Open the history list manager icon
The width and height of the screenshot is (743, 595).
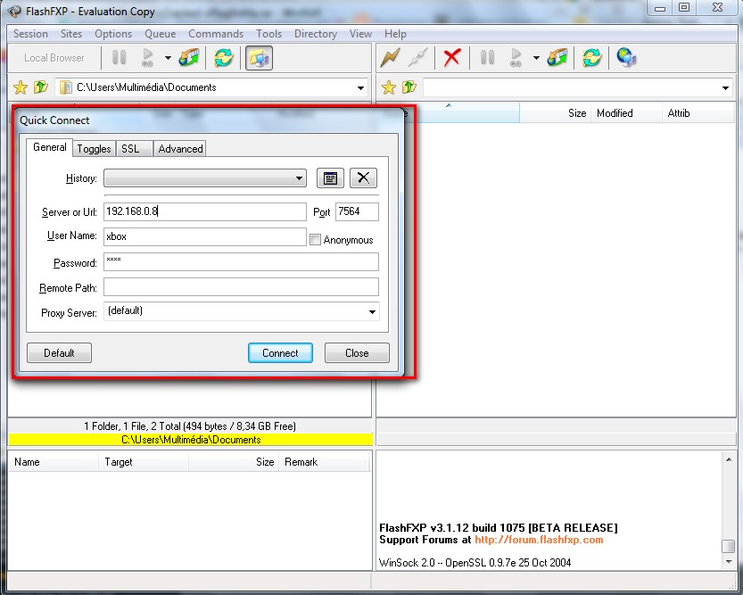[x=330, y=178]
